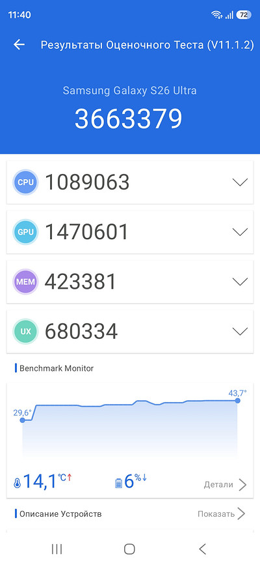Viewport: 260px width, 565px height.
Task: Tap the battery level 72 indicator
Action: click(x=244, y=15)
